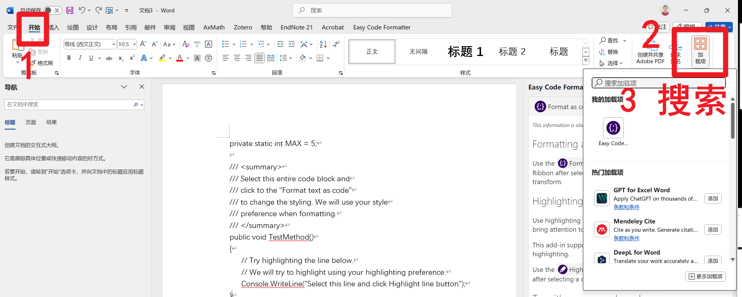Open terms link under Mendeley Cite
This screenshot has height=297, width=742.
click(x=626, y=238)
